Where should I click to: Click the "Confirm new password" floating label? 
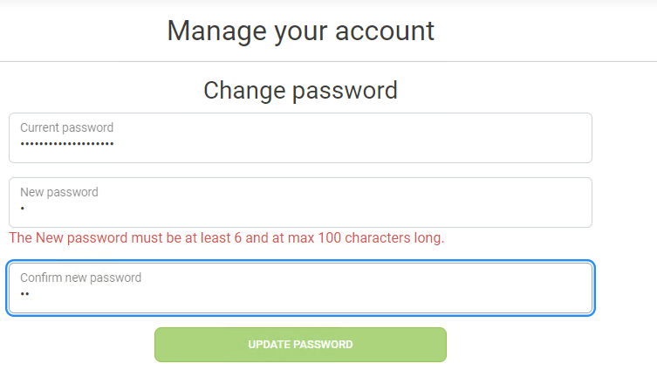tap(81, 278)
